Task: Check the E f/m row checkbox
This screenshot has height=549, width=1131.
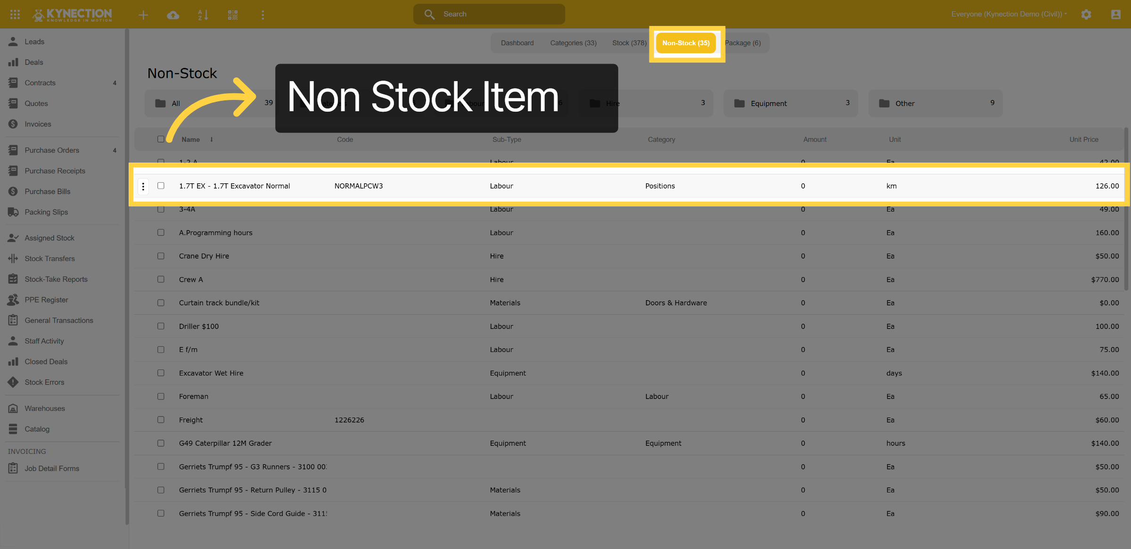Action: click(x=161, y=350)
